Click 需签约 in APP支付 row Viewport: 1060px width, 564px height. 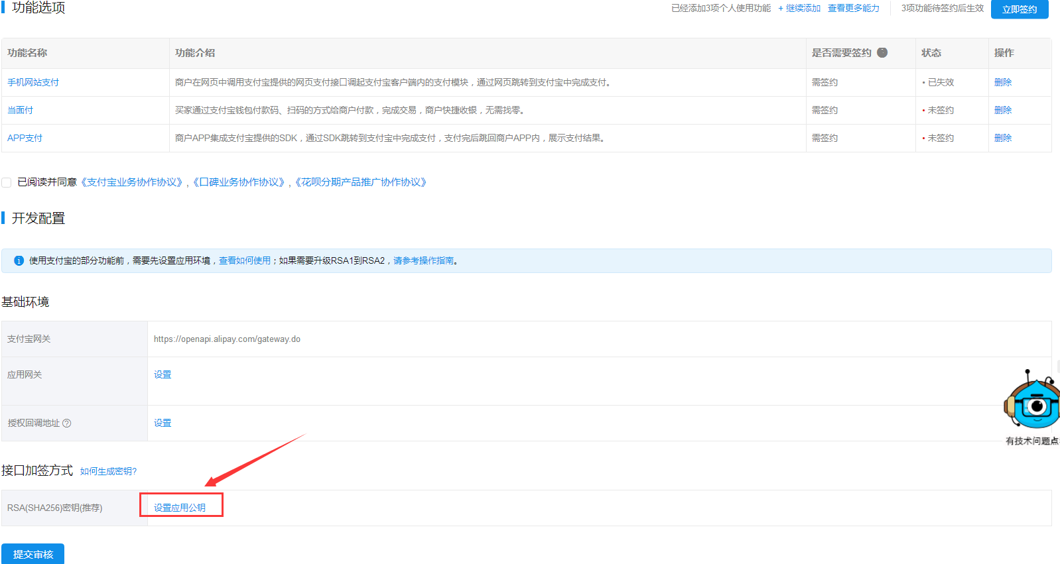click(x=825, y=138)
